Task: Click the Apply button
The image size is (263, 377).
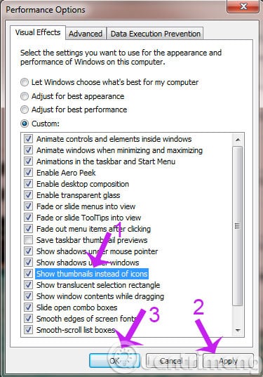Action: 228,361
